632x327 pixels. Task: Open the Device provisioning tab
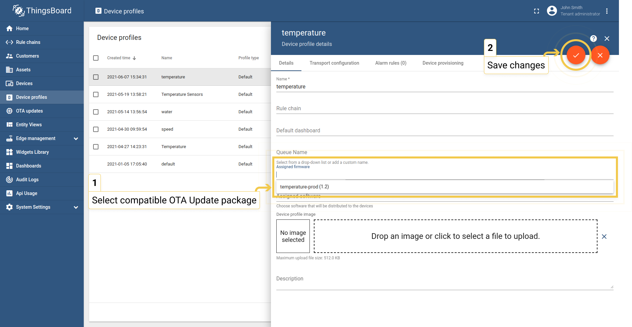(443, 63)
